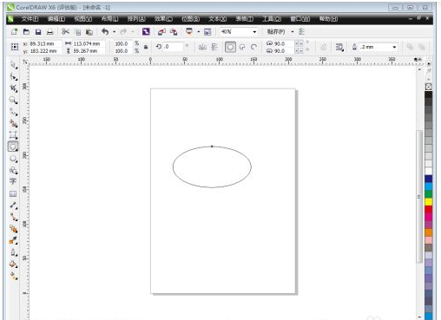Click the Paste clipboard icon
The width and height of the screenshot is (441, 320).
pyautogui.click(x=89, y=32)
